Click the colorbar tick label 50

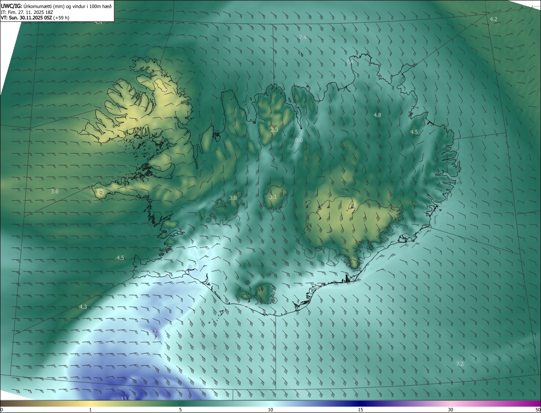pos(538,410)
